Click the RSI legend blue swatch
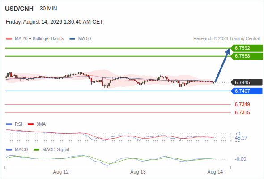This screenshot has width=264, height=179. click(x=9, y=124)
